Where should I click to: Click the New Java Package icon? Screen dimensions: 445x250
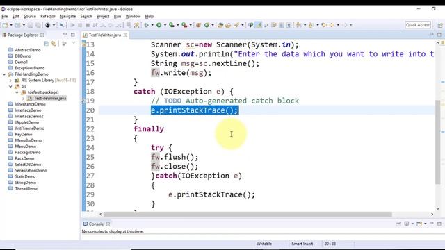198,25
